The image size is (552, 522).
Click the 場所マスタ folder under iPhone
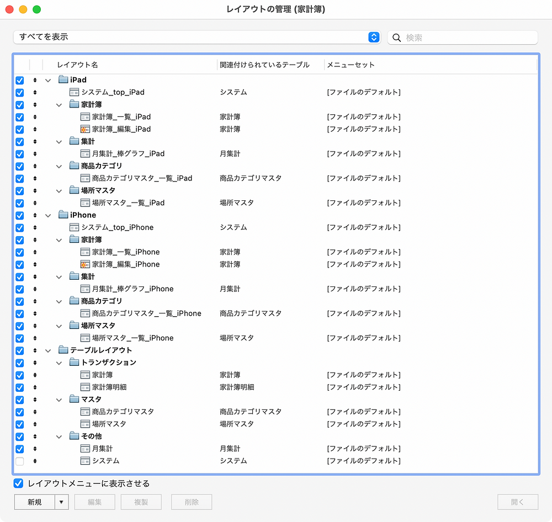tap(98, 326)
